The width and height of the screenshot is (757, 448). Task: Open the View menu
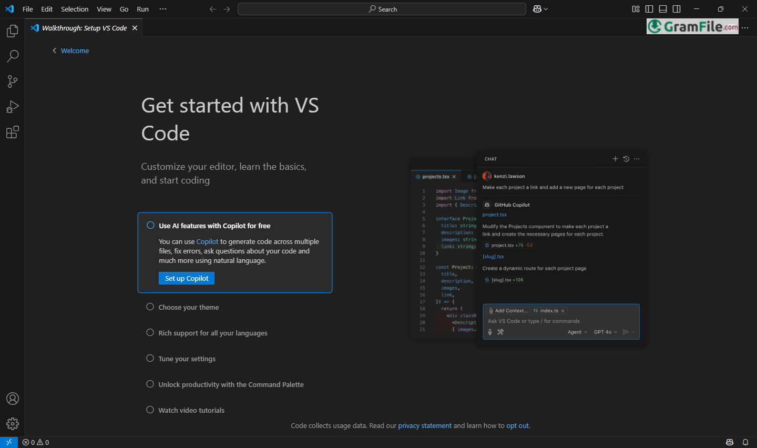[x=104, y=9]
